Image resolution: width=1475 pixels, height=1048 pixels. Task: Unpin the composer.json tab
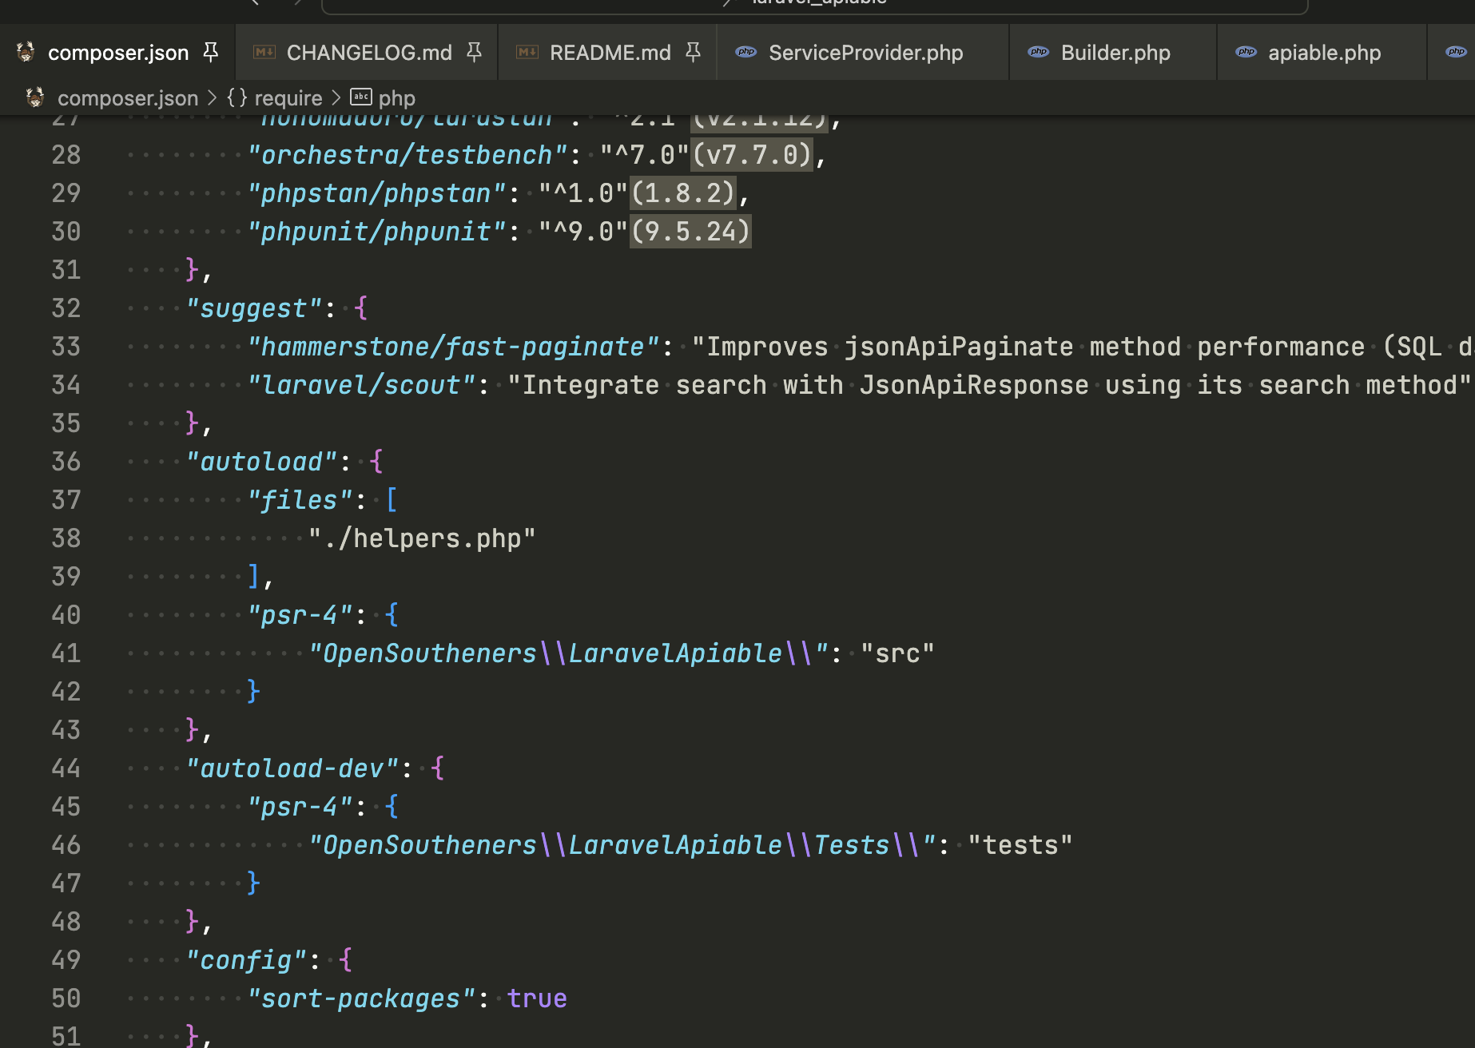tap(211, 53)
